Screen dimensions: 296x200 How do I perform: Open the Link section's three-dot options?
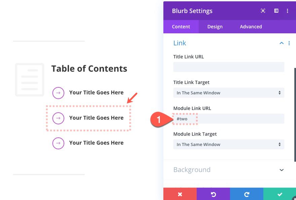(x=289, y=43)
